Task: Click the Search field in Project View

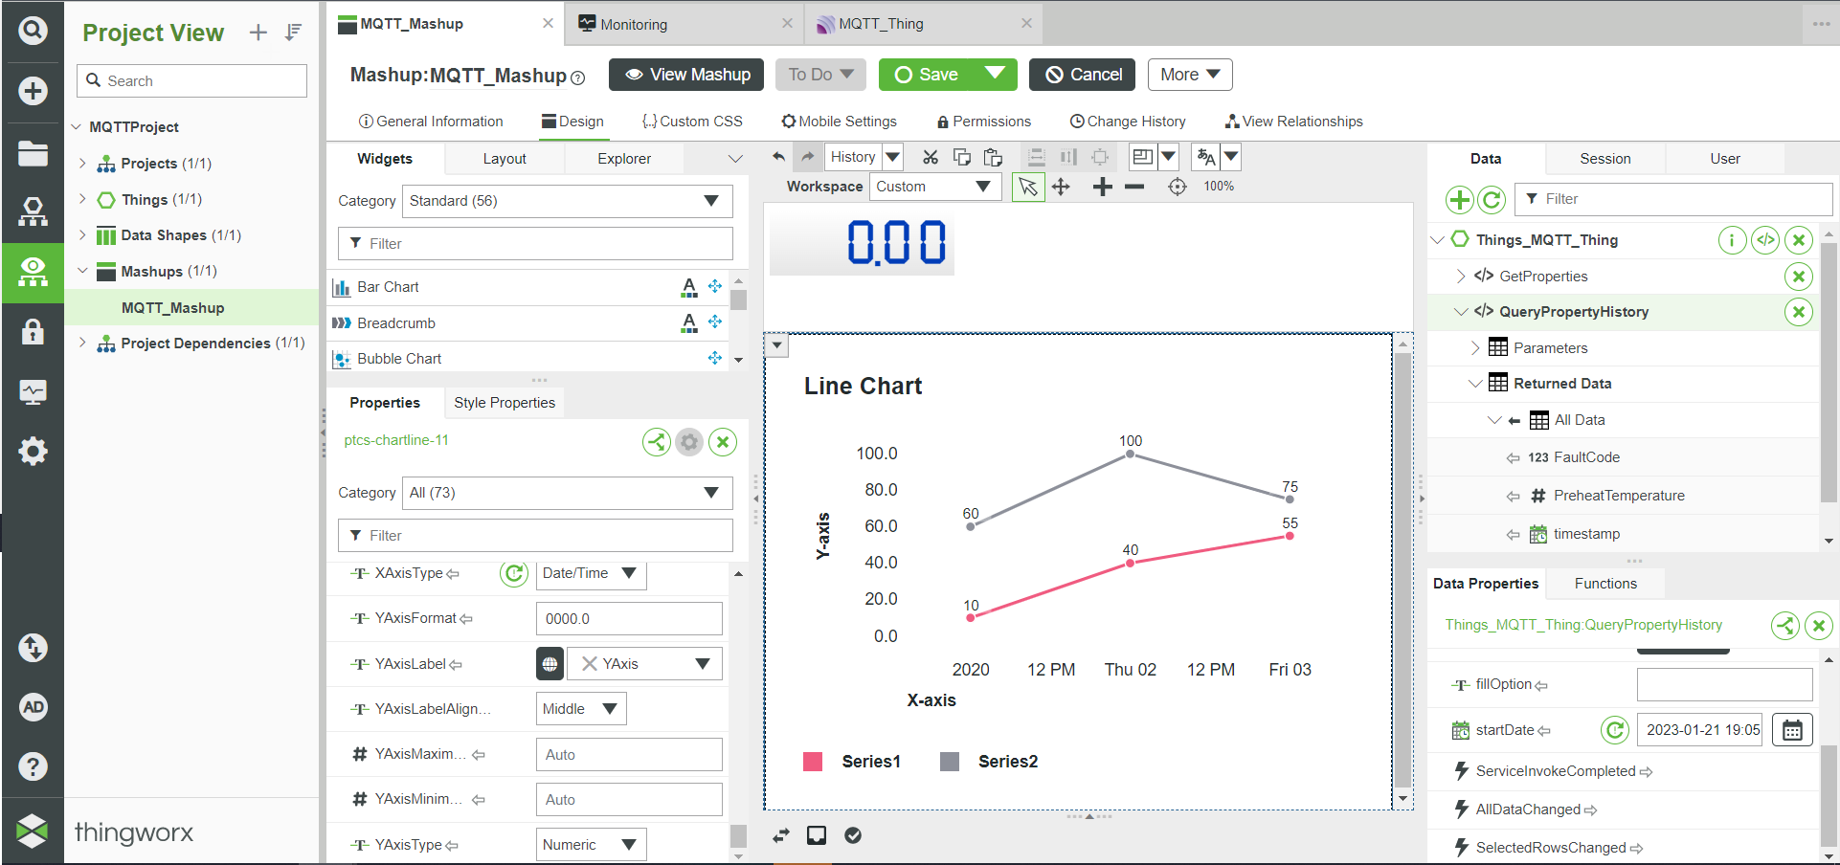Action: 191,80
